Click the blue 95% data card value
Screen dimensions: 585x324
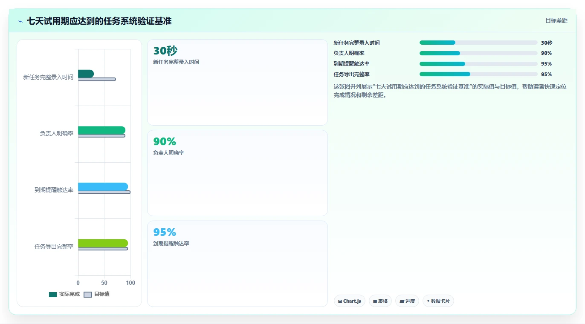pos(165,232)
